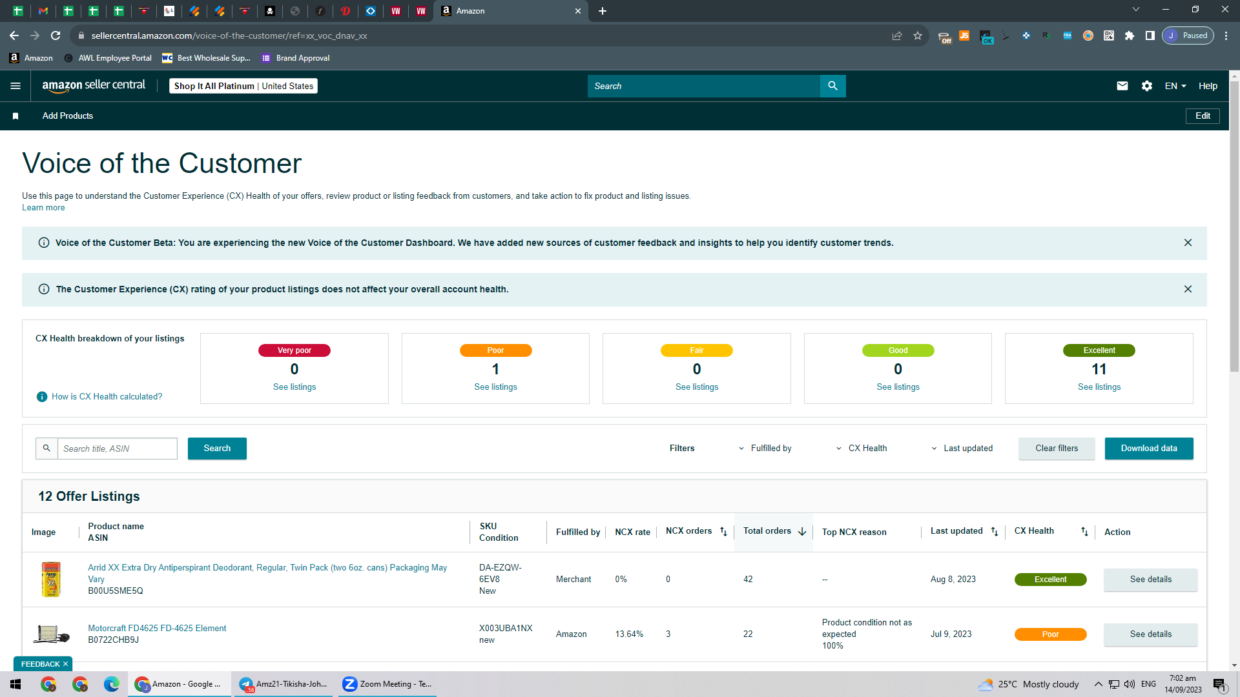The height and width of the screenshot is (697, 1240).
Task: Open the Amazon bookmark
Action: [31, 58]
